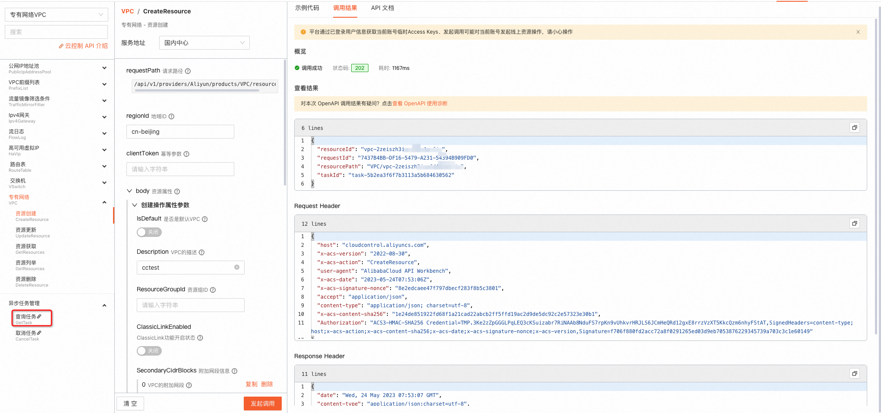Show help for ResourceGroupId 资源组ID
This screenshot has height=413, width=881.
213,290
